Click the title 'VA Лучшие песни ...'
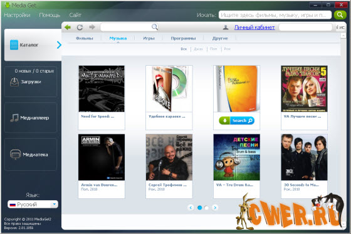 [302, 116]
